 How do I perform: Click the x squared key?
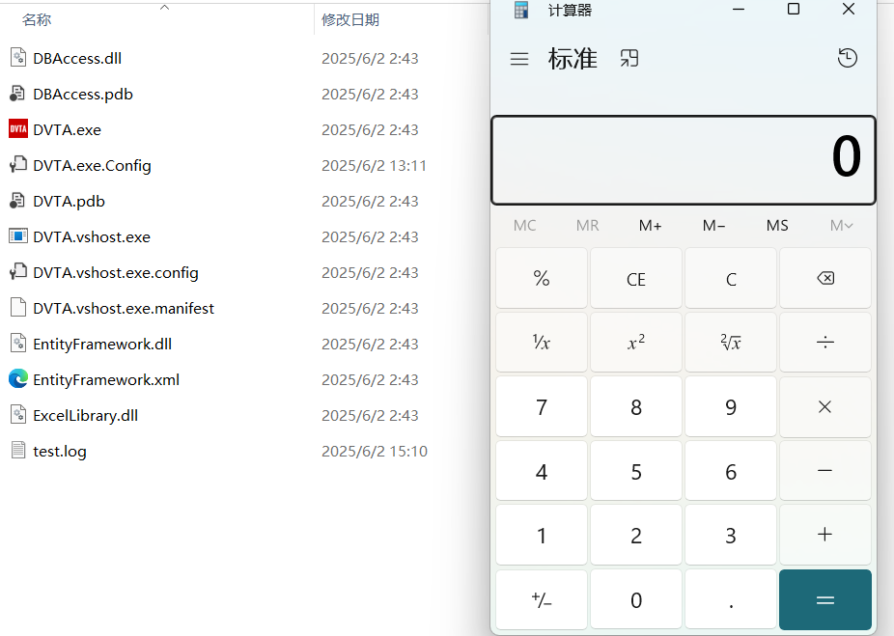(x=636, y=342)
